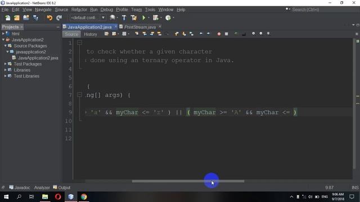Click the Clean and Build icon
360x202 pixels.
coord(134,18)
